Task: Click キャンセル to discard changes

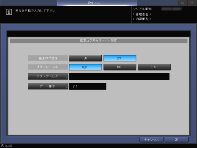Action: point(151,140)
